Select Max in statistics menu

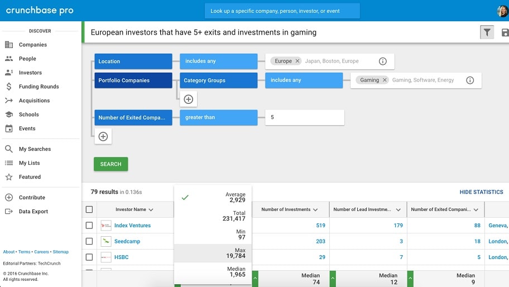(213, 253)
